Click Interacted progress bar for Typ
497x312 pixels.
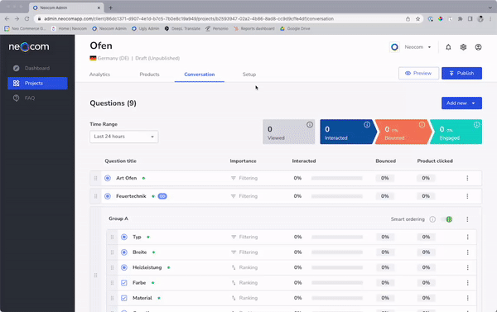tap(337, 237)
